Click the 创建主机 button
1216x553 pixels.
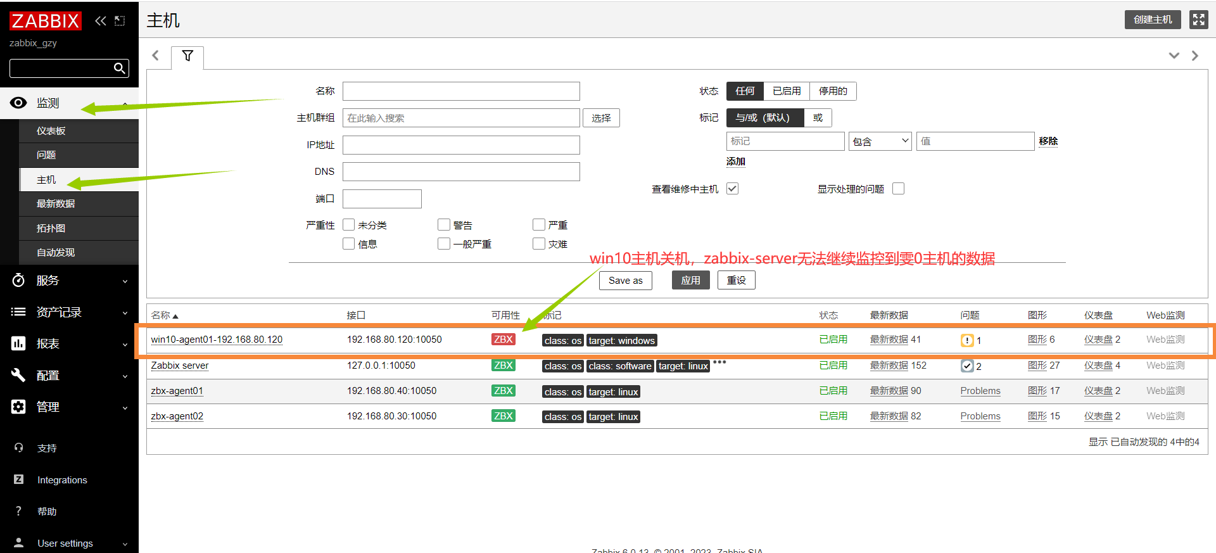[1153, 20]
